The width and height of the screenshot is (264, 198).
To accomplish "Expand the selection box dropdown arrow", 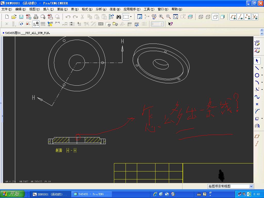I will [131, 17].
